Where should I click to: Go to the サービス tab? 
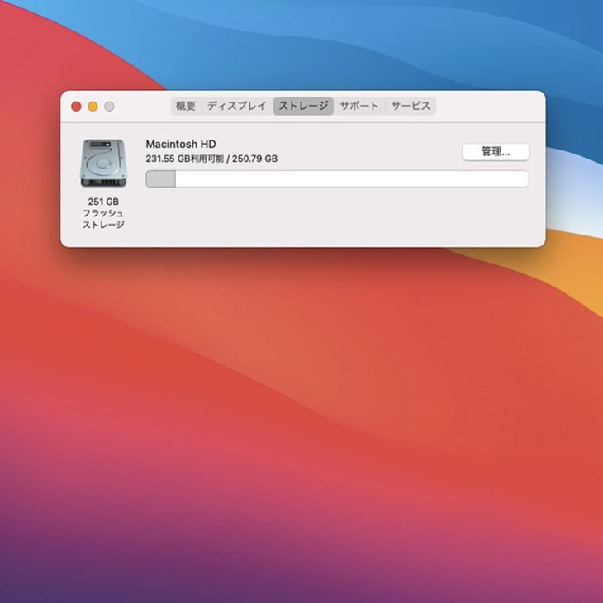coord(411,106)
